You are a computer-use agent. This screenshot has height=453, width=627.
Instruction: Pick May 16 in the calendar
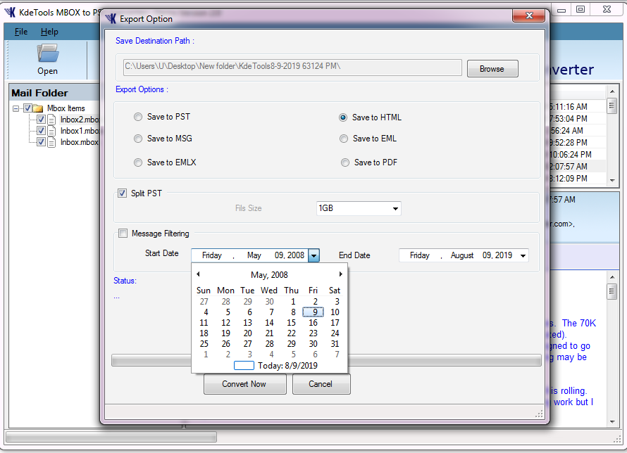click(x=313, y=323)
